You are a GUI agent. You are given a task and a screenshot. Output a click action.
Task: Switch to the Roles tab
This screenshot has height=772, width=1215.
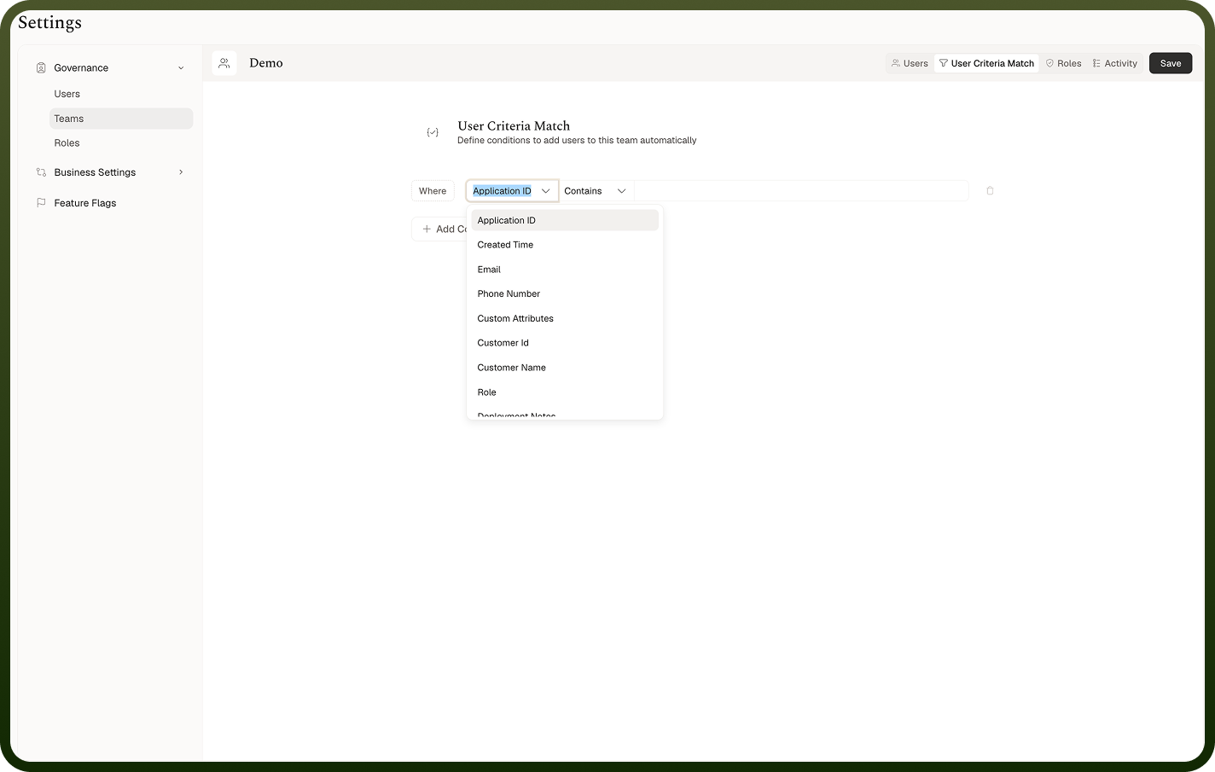[1063, 63]
